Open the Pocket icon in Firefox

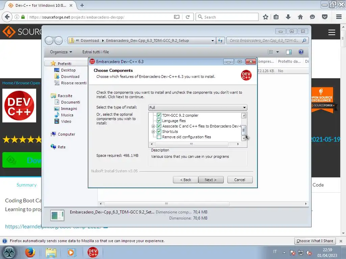pos(325,17)
